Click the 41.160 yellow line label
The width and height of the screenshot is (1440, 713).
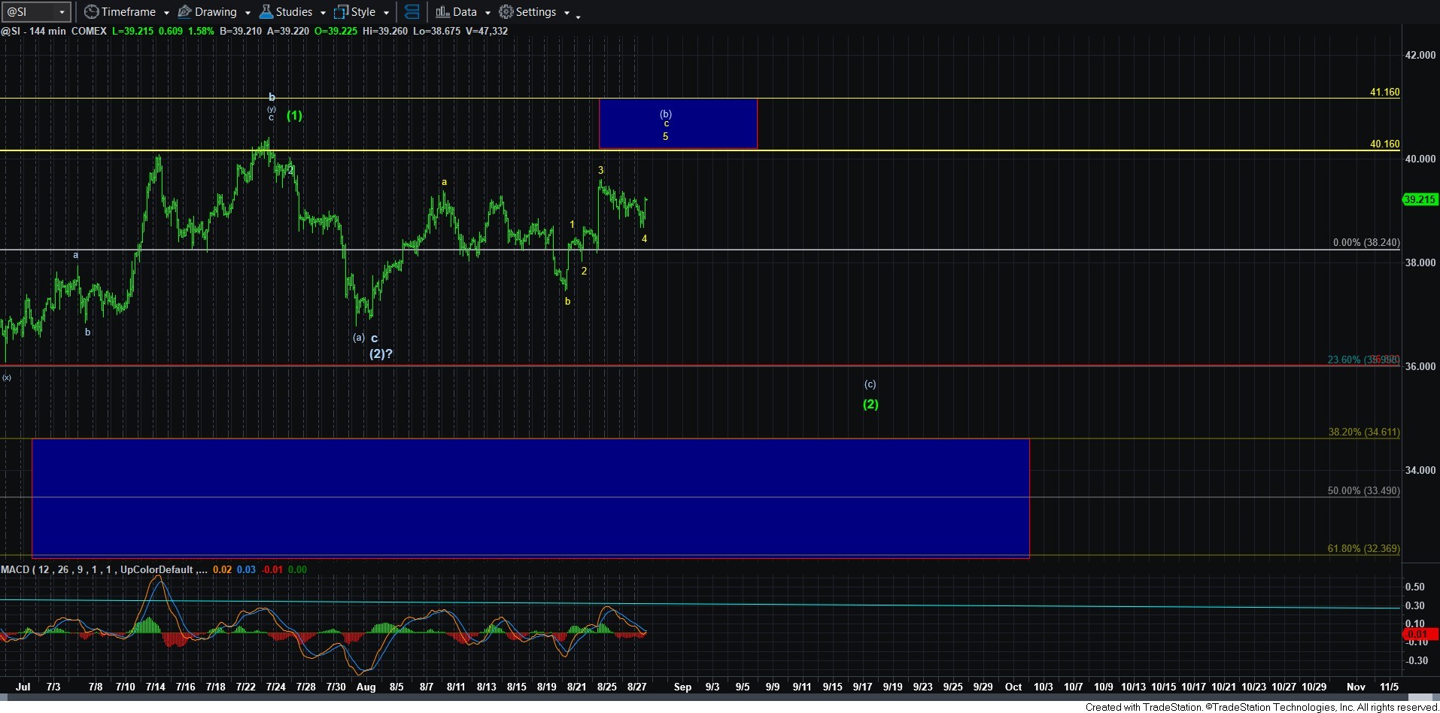pyautogui.click(x=1384, y=92)
